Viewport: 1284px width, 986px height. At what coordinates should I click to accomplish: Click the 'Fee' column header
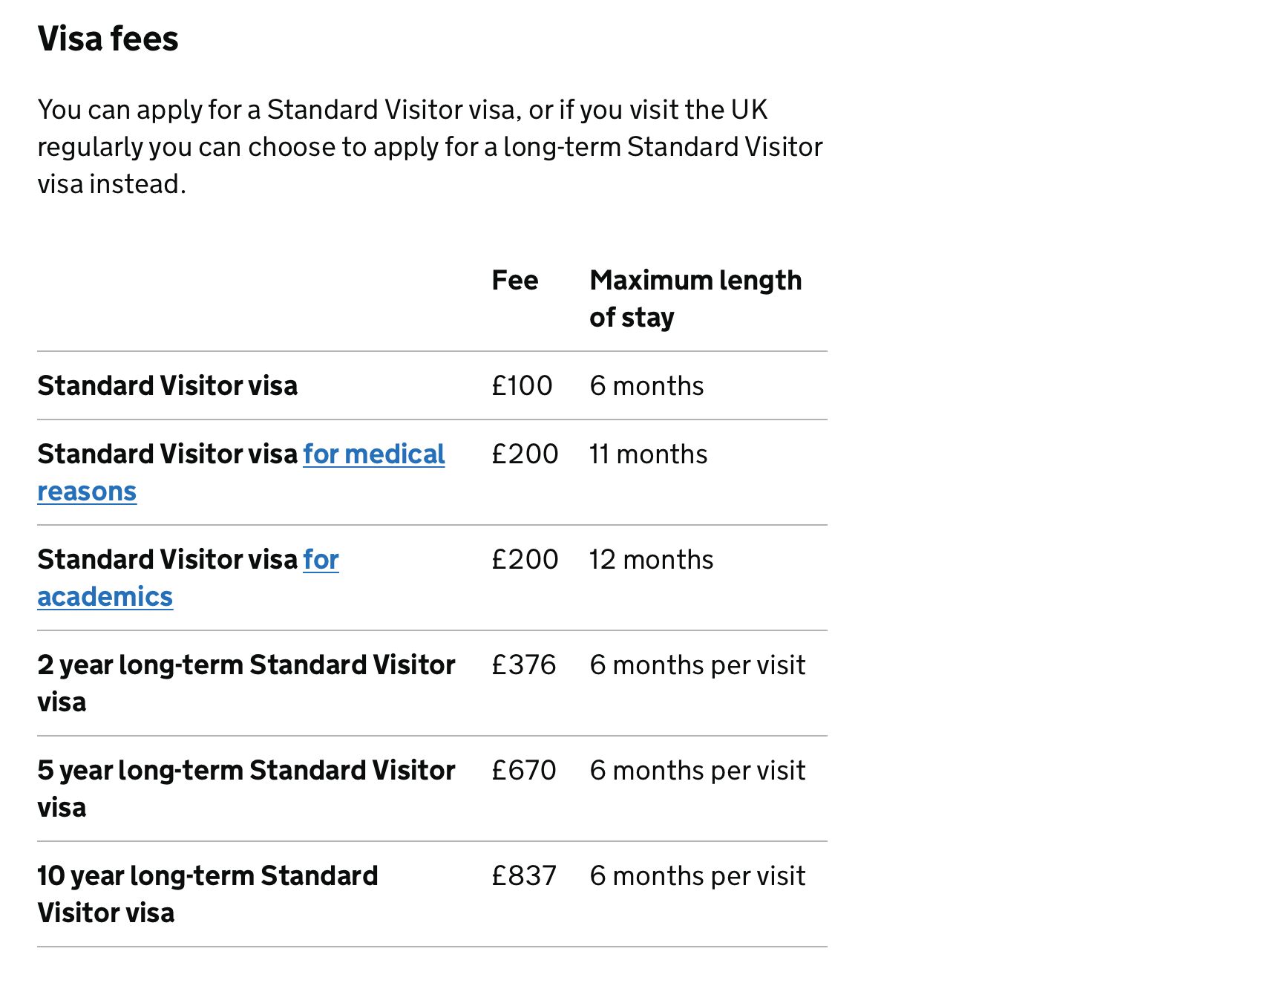(x=514, y=281)
